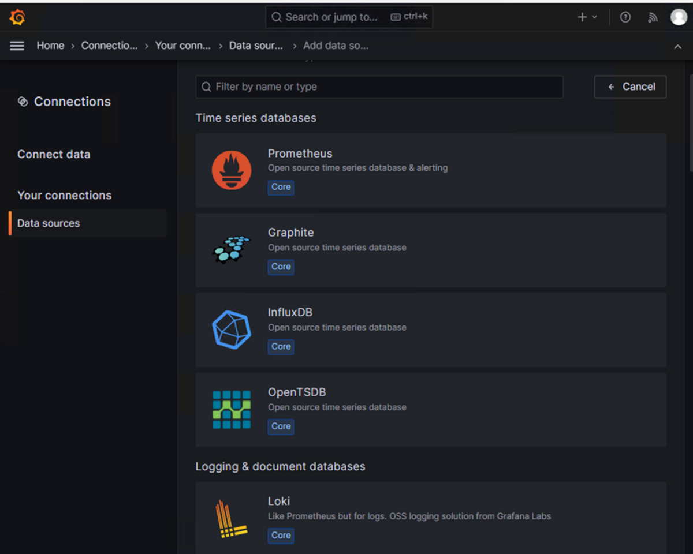The width and height of the screenshot is (693, 554).
Task: Click the ctrl+k shortcut hint
Action: click(x=409, y=17)
